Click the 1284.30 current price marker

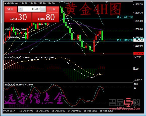point(139,40)
